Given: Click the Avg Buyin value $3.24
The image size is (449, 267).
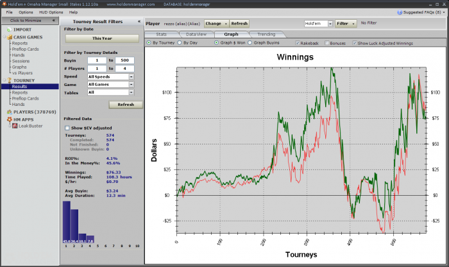Looking at the screenshot, I should point(112,191).
